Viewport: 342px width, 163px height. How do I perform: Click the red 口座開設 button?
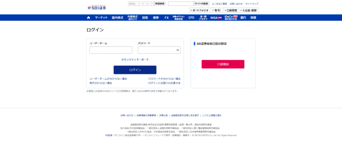click(x=223, y=64)
